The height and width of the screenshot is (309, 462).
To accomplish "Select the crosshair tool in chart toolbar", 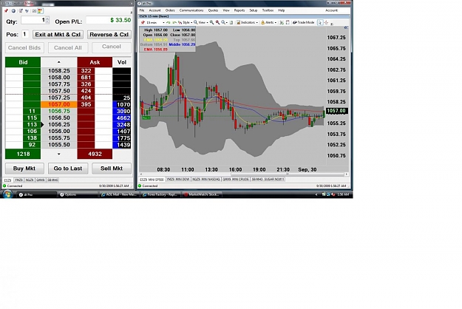I will pyautogui.click(x=326, y=22).
